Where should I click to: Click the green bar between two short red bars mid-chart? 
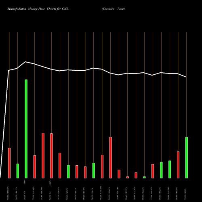point(94,170)
